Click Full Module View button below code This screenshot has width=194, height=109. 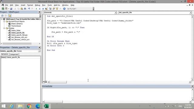(46, 82)
